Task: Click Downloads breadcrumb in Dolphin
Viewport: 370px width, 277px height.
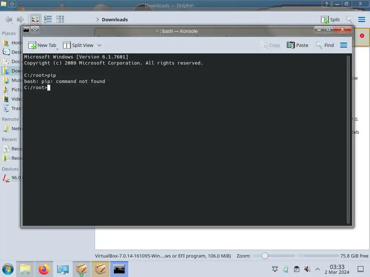Action: point(115,19)
